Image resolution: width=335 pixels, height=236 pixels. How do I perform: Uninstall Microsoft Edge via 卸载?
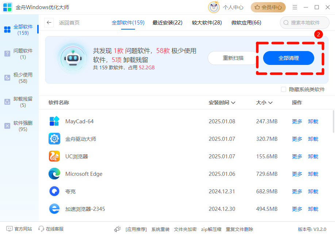pyautogui.click(x=313, y=174)
